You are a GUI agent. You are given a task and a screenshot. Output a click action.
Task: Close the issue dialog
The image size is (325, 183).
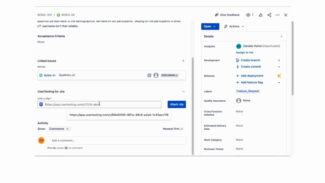[286, 15]
